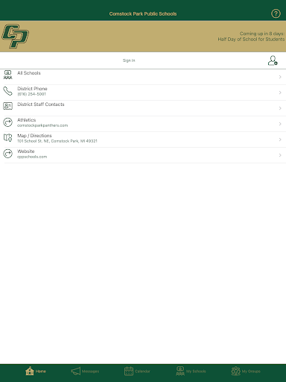
Task: Select the District Phone label
Action: pos(32,89)
